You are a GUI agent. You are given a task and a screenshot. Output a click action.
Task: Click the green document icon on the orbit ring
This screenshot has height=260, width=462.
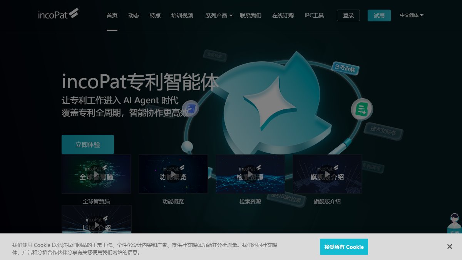coord(362,109)
